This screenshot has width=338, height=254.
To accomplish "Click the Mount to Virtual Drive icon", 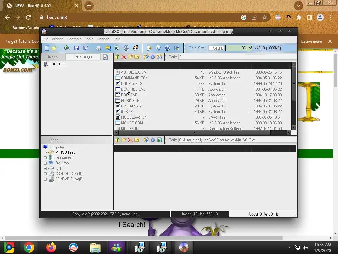I will coord(126,48).
